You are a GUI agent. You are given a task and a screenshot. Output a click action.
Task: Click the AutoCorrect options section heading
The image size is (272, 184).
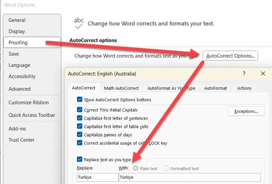coord(93,40)
